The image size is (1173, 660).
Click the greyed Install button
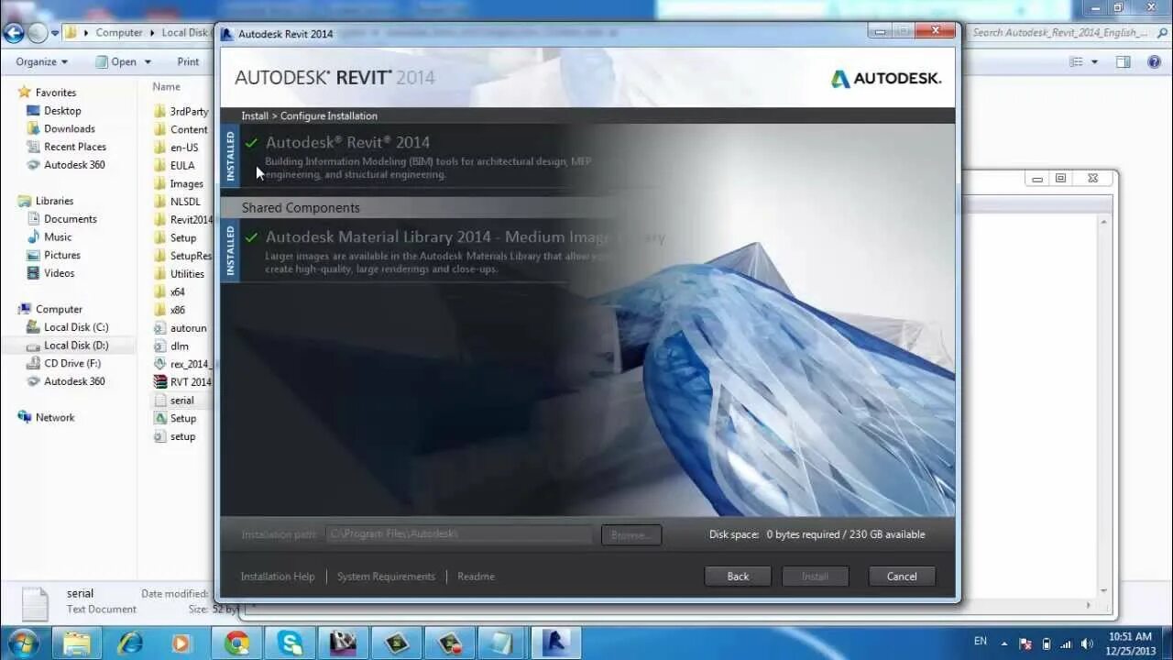coord(815,577)
